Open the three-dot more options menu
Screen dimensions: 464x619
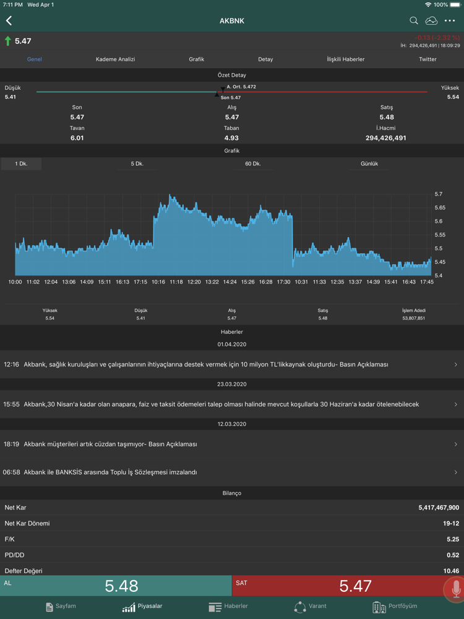click(450, 20)
